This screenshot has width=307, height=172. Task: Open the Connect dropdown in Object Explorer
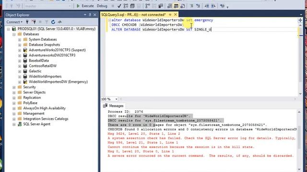click(x=14, y=22)
